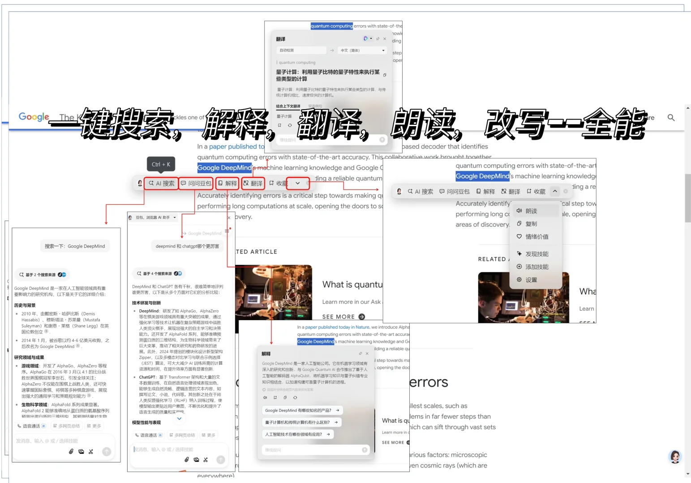The image size is (691, 483).
Task: Click the 问问豆包 chat icon
Action: pos(196,183)
